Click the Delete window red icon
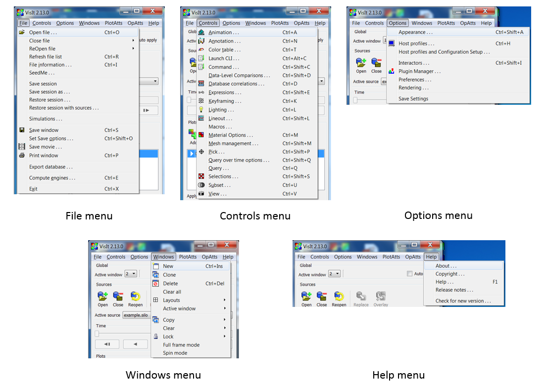 [156, 284]
